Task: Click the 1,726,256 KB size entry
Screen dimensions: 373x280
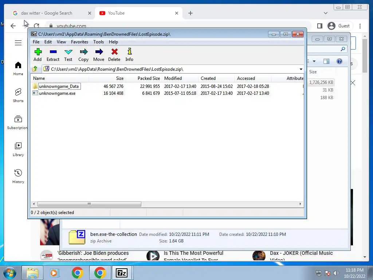Action: coord(321,82)
